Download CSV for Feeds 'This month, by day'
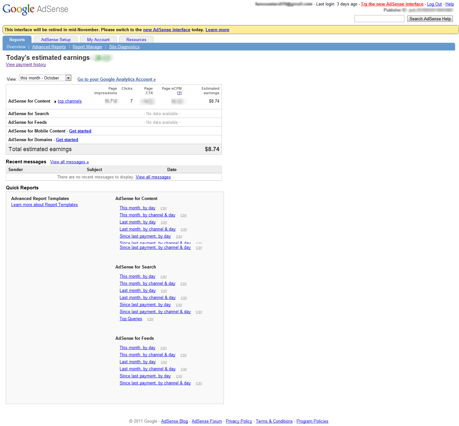The height and width of the screenshot is (426, 459). [163, 348]
